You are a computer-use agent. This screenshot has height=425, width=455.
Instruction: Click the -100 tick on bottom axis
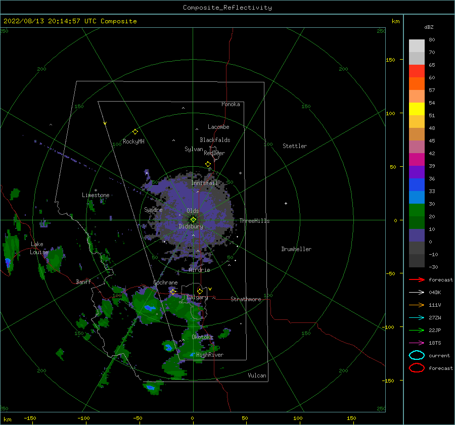pyautogui.click(x=83, y=418)
